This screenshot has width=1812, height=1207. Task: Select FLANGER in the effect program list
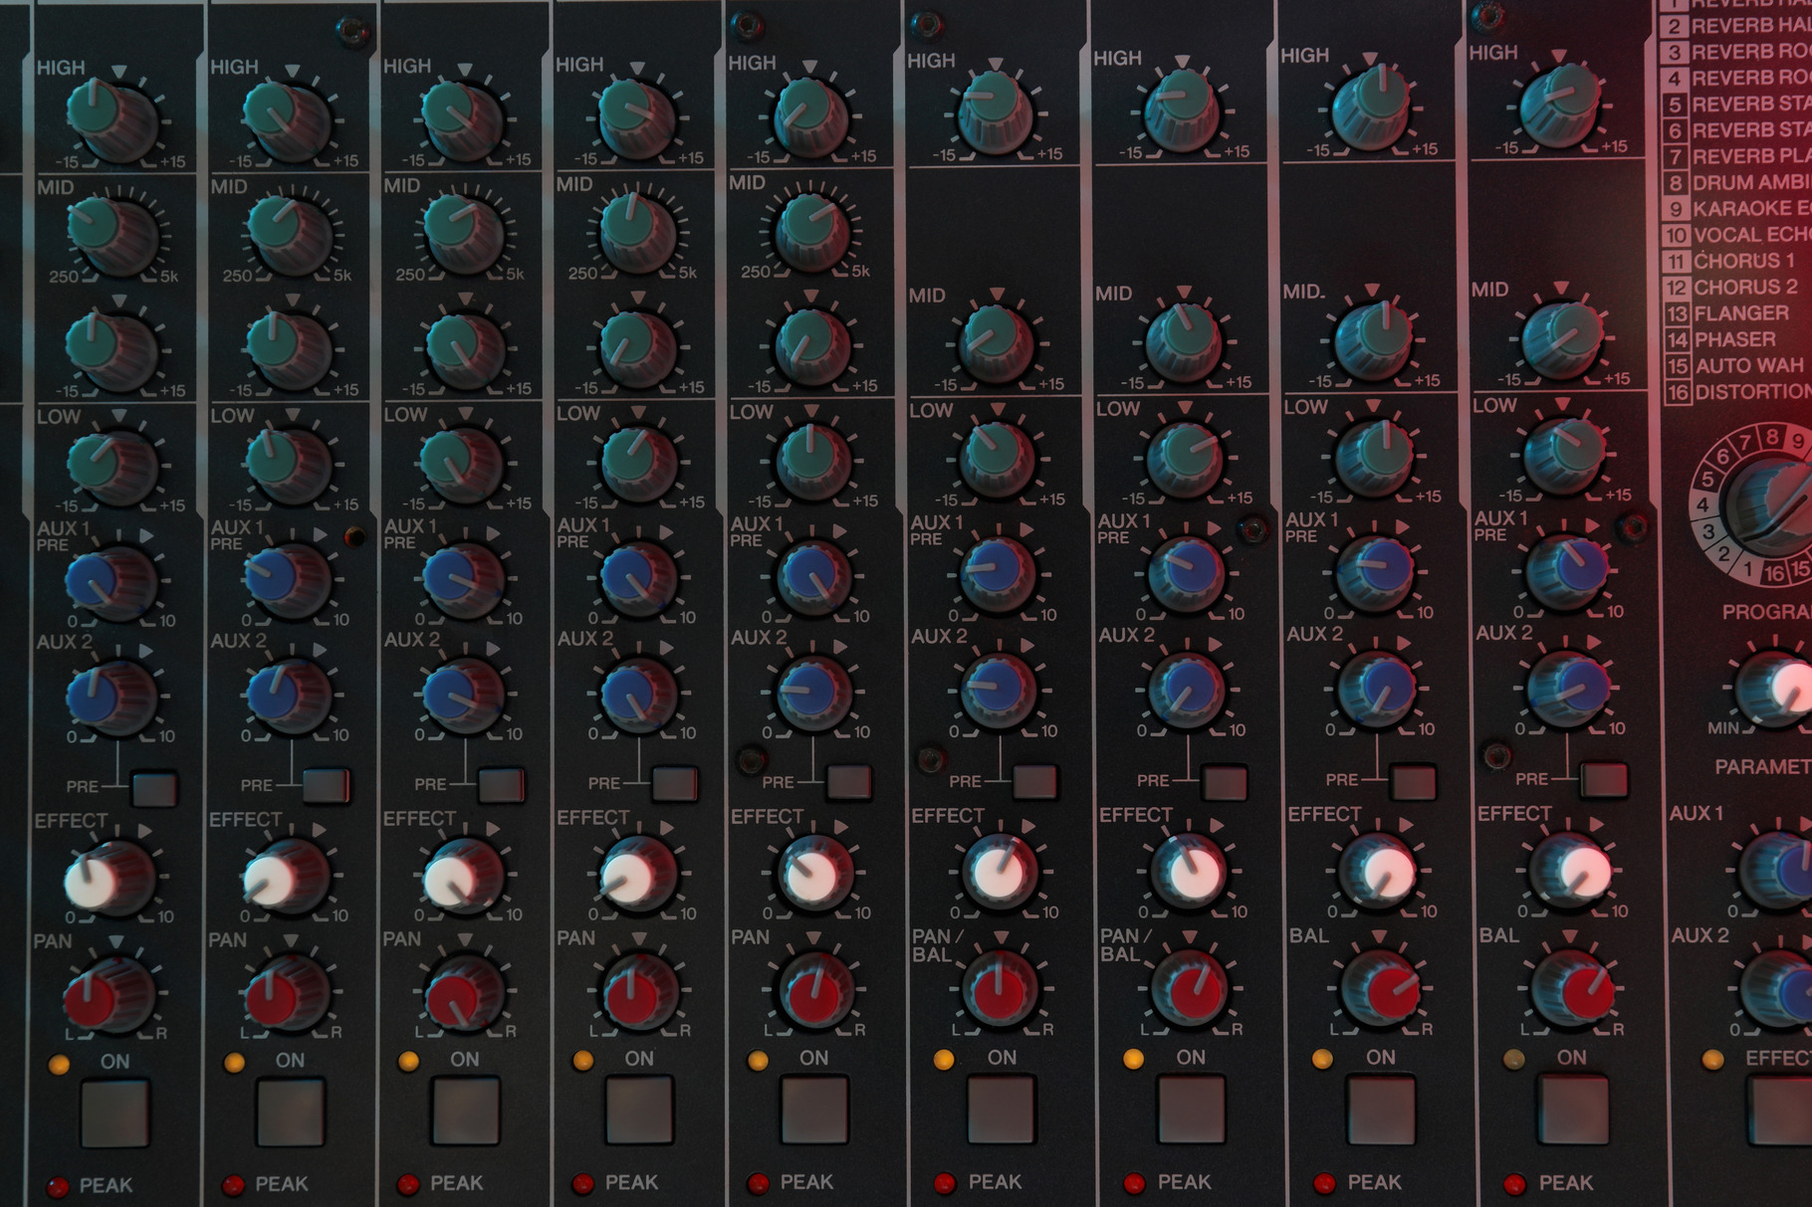click(1740, 313)
